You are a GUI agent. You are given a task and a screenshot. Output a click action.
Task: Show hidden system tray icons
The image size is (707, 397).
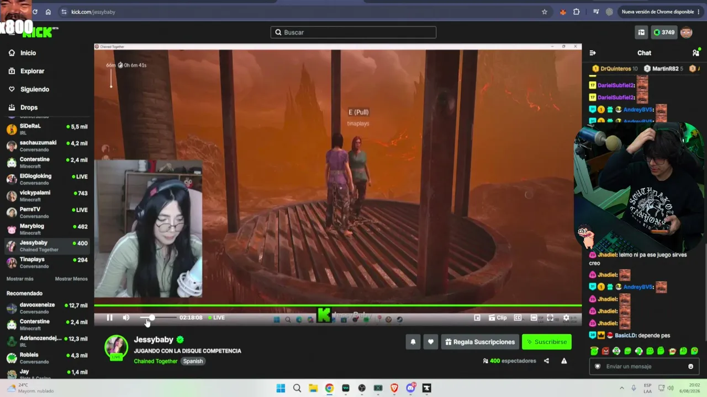621,388
